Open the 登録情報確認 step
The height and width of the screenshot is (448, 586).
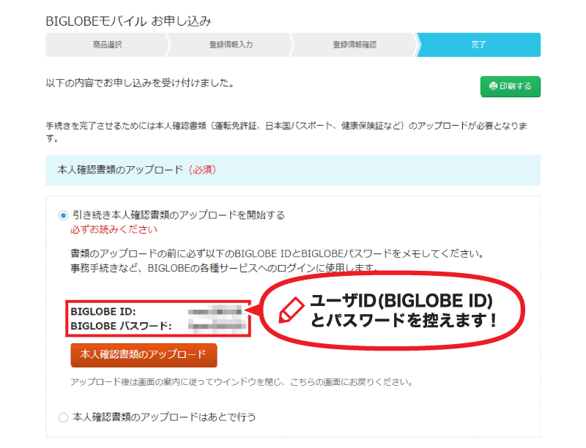(x=355, y=45)
